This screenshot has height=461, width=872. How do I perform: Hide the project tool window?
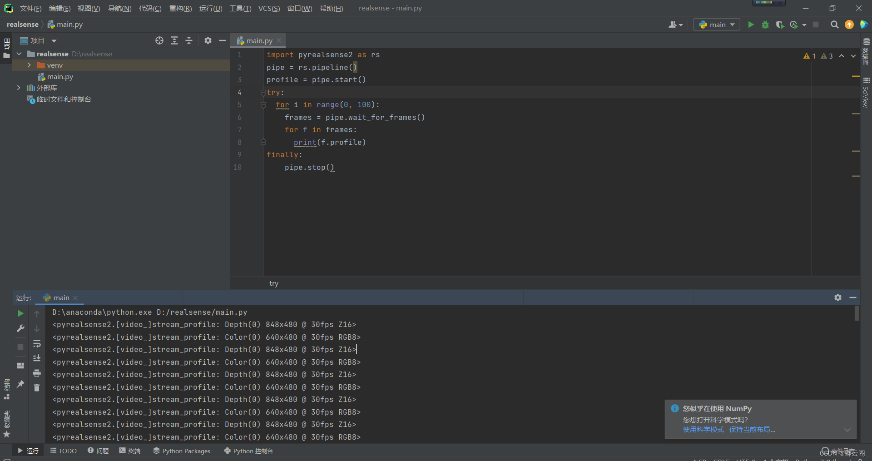click(223, 40)
